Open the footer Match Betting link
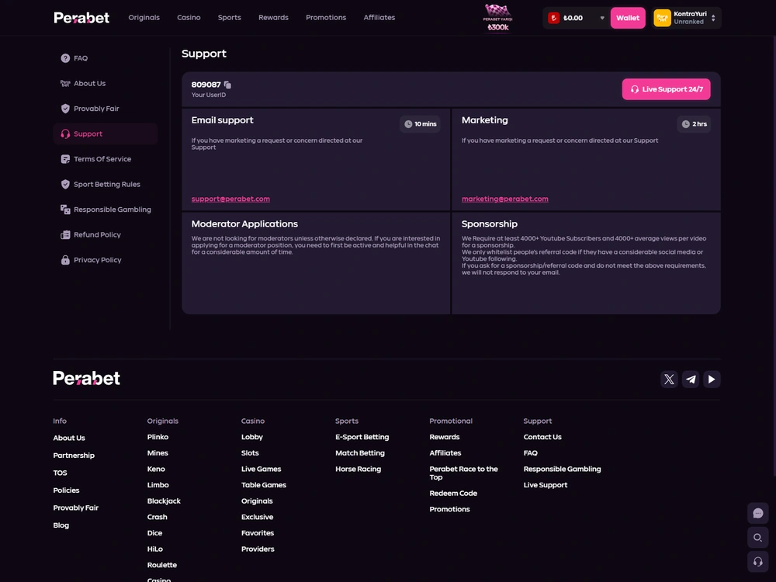 (x=360, y=453)
